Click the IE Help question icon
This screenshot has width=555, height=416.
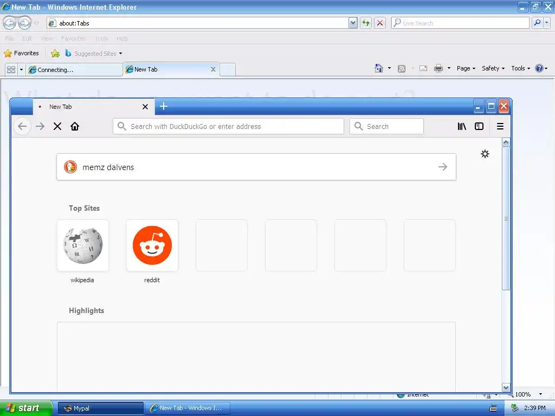(539, 68)
